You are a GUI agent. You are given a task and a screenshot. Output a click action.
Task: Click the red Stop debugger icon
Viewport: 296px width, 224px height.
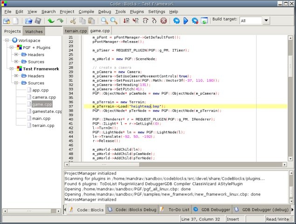coord(164,21)
